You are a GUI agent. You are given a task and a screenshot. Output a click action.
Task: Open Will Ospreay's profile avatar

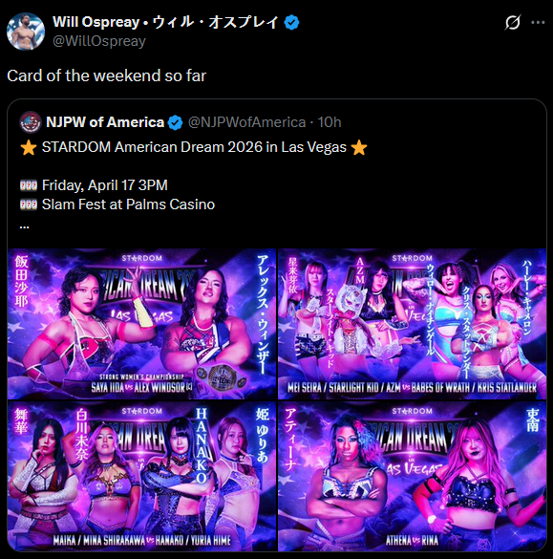(x=26, y=32)
